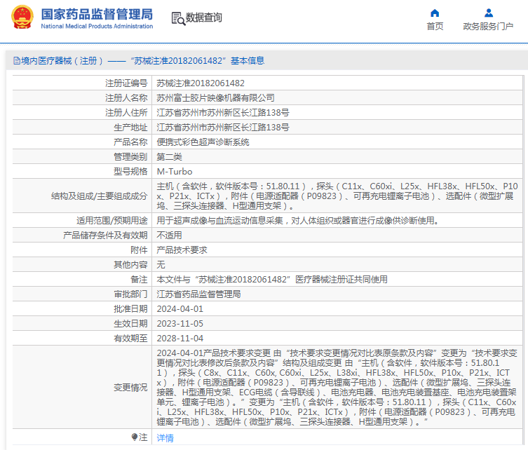
Task: Click expiry date 2028-11-04
Action: click(180, 338)
